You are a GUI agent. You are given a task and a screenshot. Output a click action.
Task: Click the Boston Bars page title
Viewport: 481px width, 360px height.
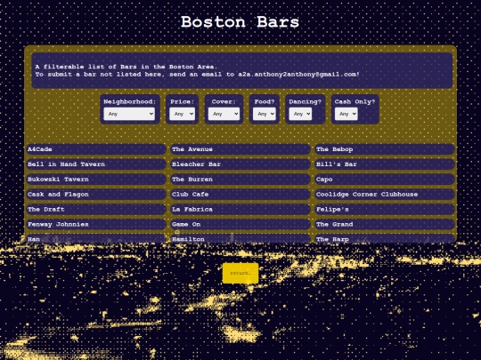tap(240, 22)
